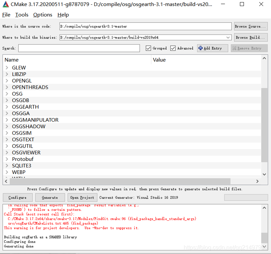Expand the OSGEARTH group
Screen dimensions: 271x254
point(7,107)
